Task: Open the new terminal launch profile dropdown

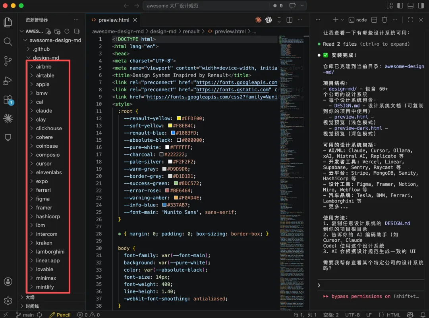Action: point(342,20)
